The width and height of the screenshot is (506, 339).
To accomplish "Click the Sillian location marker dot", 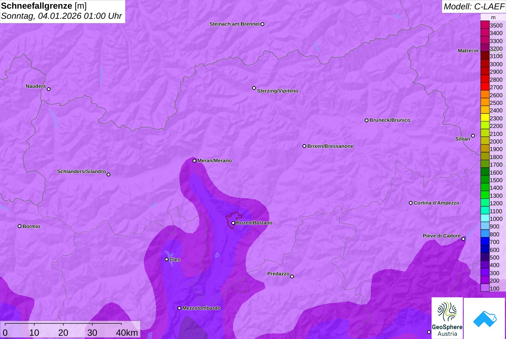I will 473,136.
